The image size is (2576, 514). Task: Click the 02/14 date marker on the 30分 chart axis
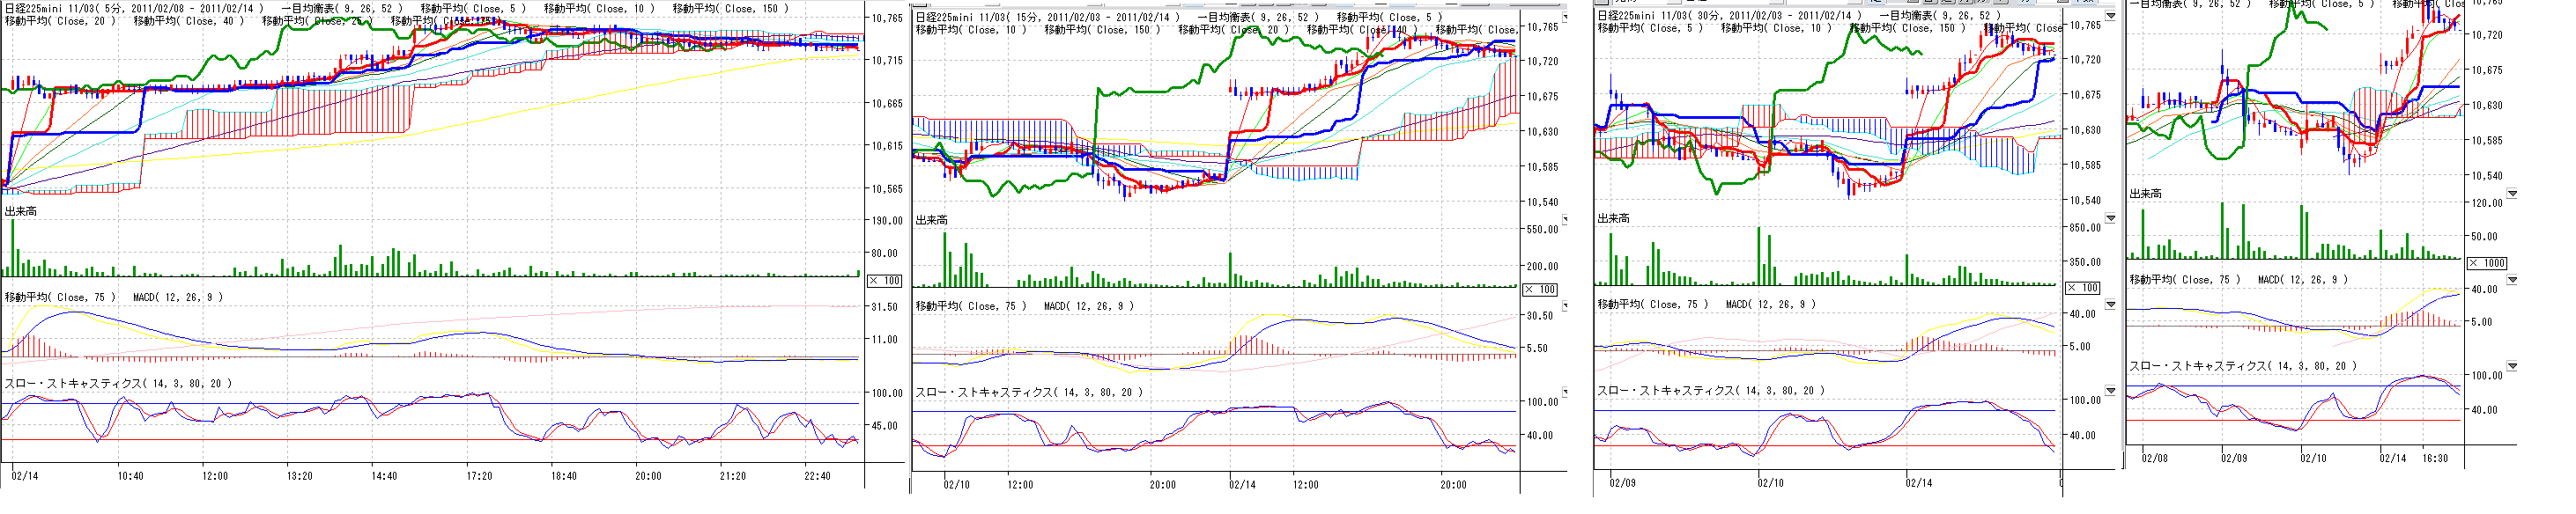tap(1918, 483)
